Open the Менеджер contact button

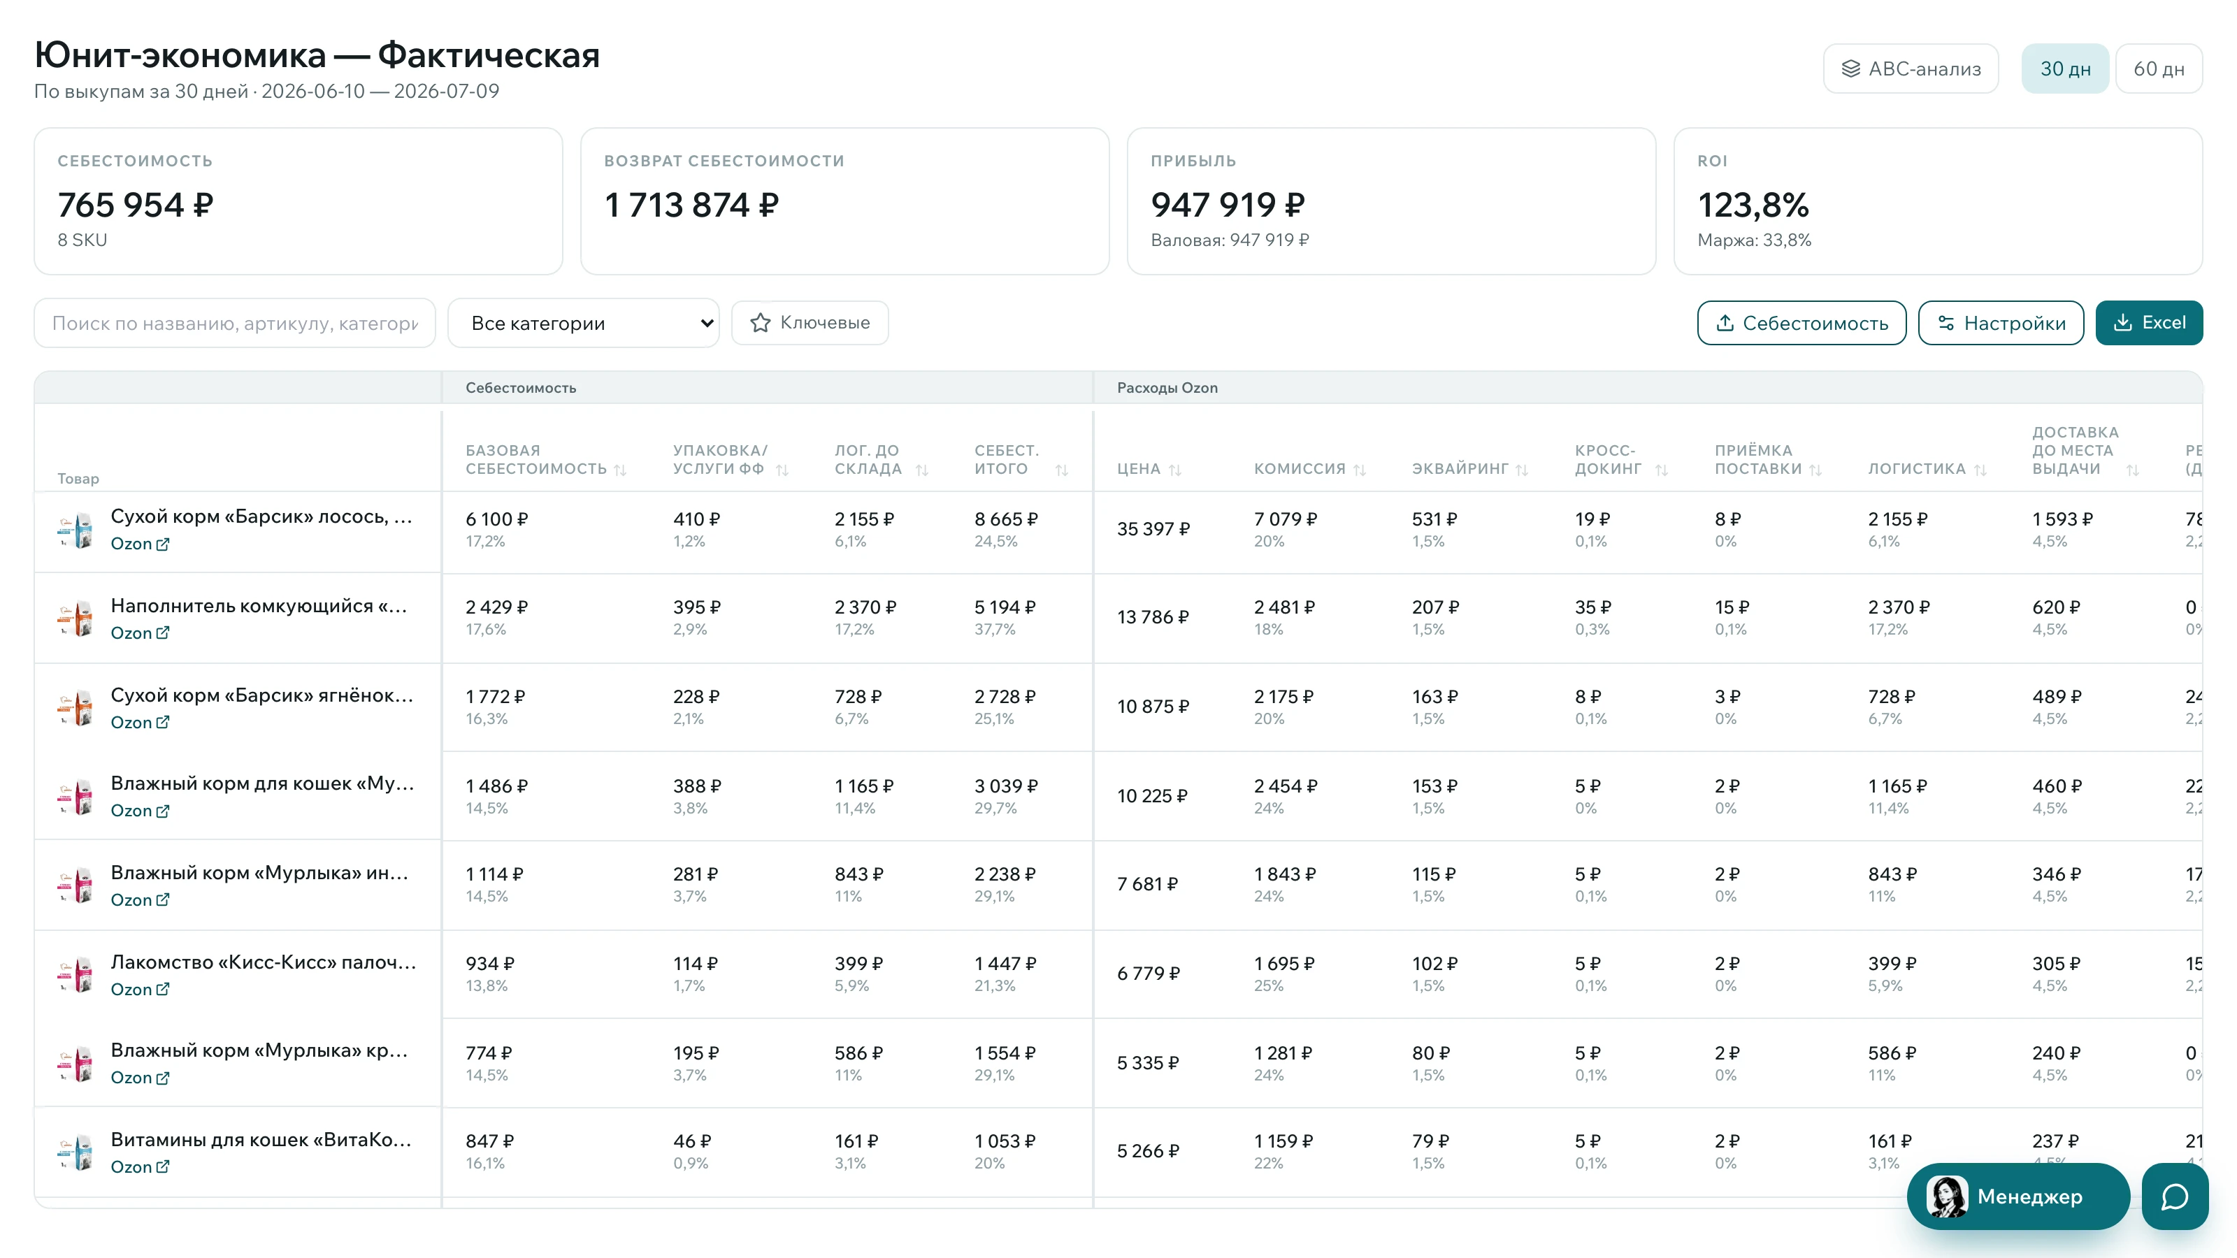tap(2018, 1196)
